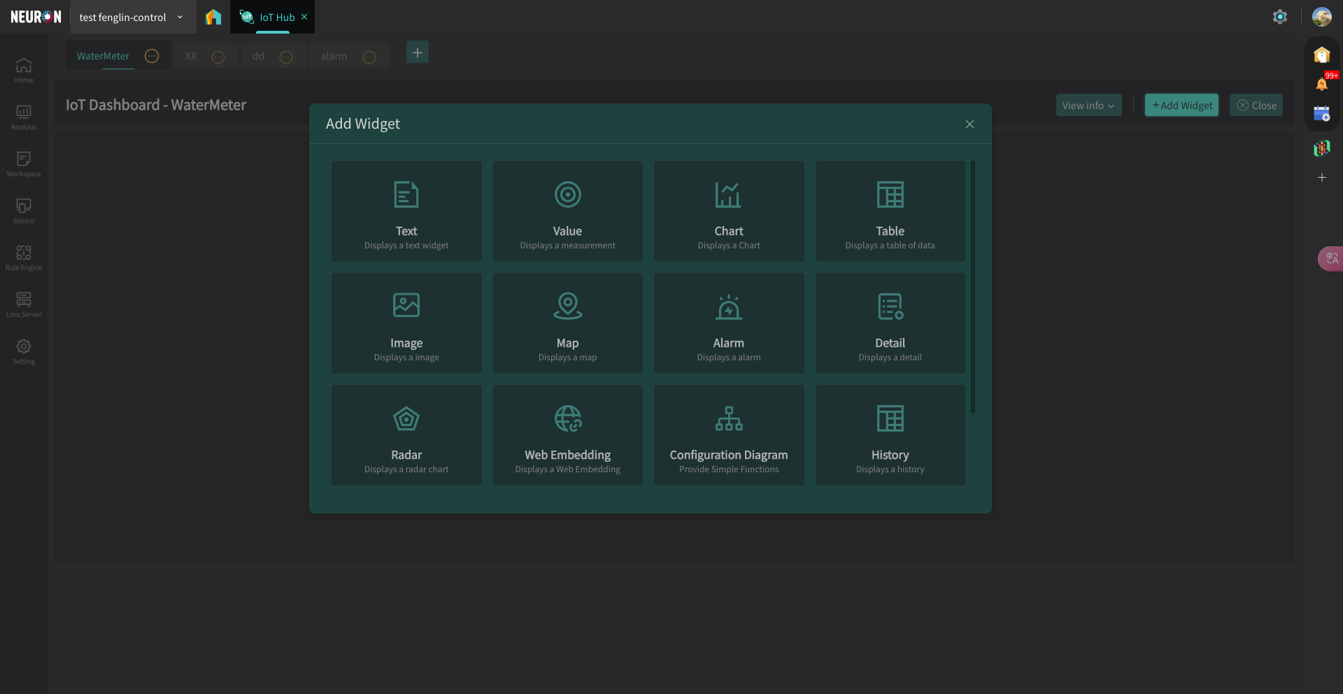Switch to the WaterMeter dashboard tab

[103, 56]
